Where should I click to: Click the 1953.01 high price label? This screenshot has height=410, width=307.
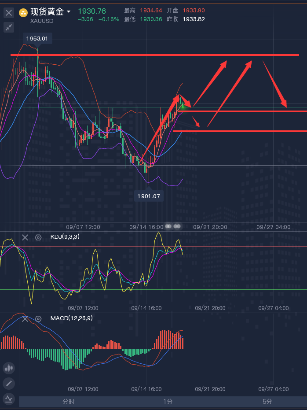pos(37,39)
